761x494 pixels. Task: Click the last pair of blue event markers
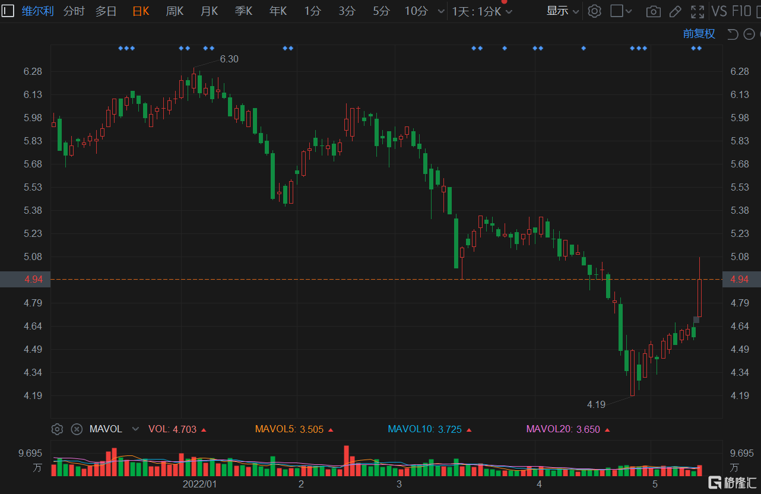[x=696, y=48]
